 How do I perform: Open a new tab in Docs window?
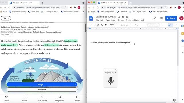[x=131, y=3]
